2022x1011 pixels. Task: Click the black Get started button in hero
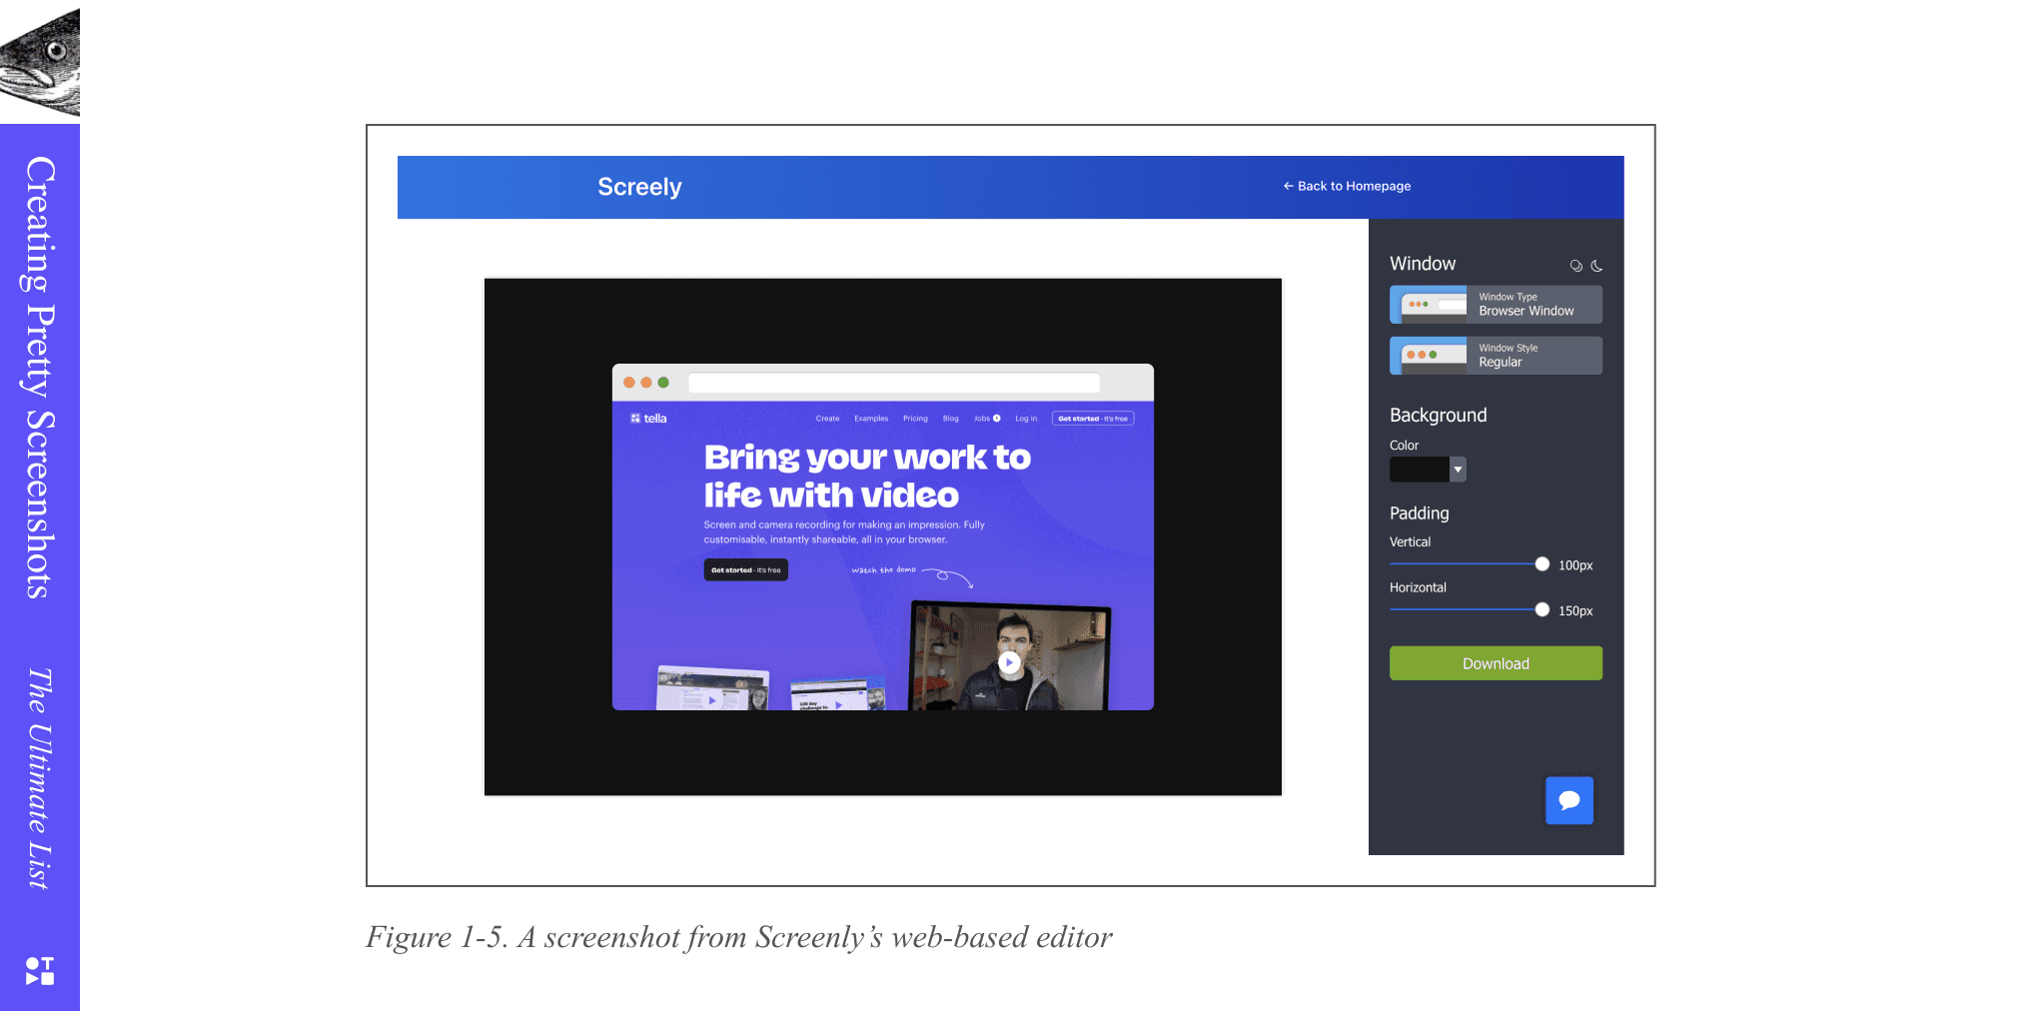(746, 570)
